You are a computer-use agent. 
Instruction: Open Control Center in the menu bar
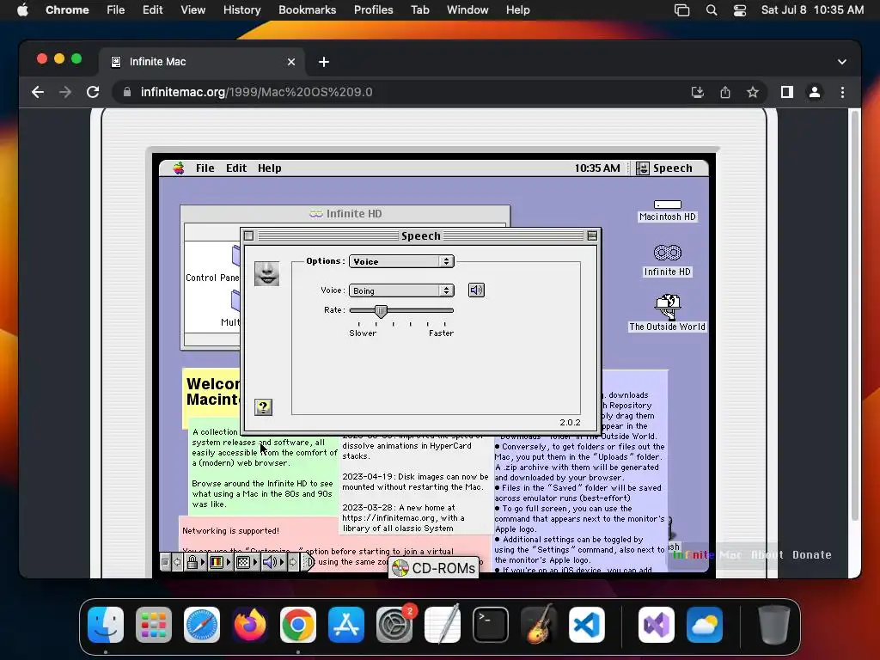pos(740,10)
